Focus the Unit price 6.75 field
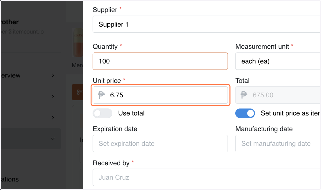321x190 pixels. pos(160,95)
